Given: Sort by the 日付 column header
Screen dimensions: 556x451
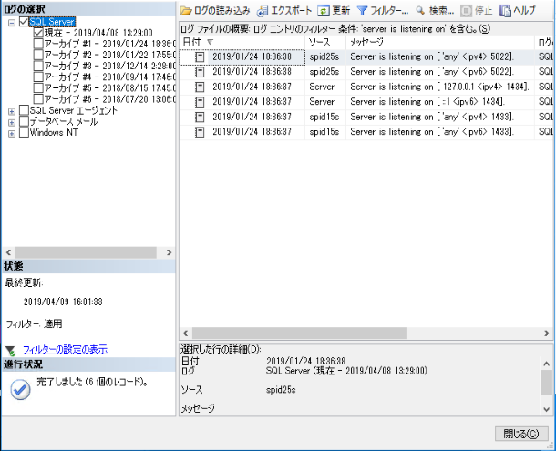Looking at the screenshot, I should (x=242, y=43).
